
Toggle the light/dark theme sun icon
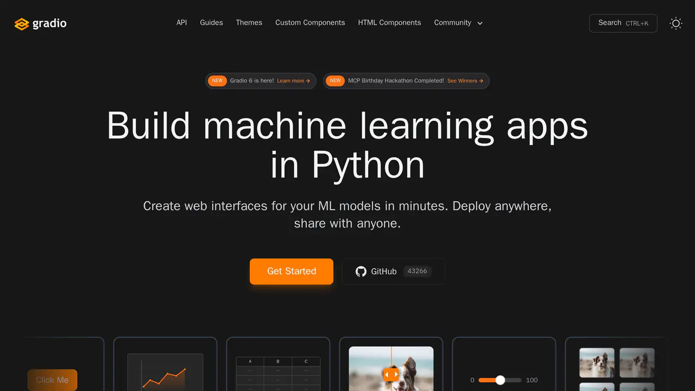[676, 23]
